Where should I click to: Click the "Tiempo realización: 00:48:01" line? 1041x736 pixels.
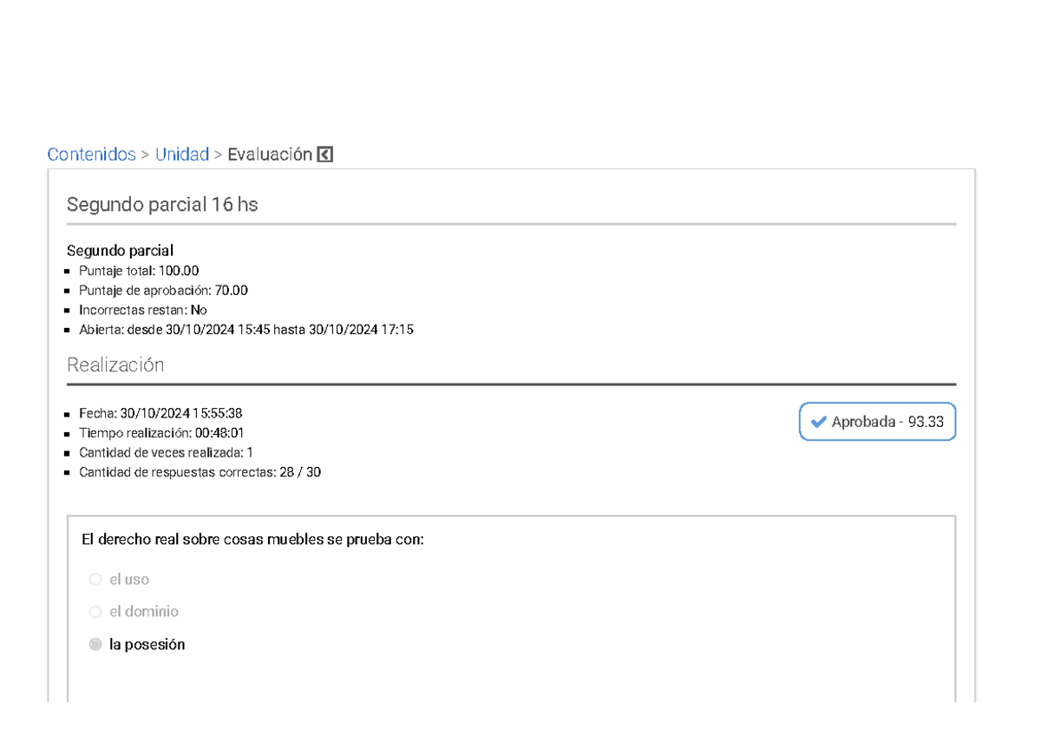pyautogui.click(x=161, y=433)
